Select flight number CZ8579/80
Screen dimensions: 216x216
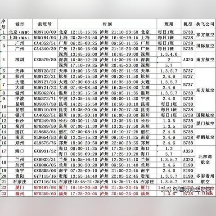point(45,60)
